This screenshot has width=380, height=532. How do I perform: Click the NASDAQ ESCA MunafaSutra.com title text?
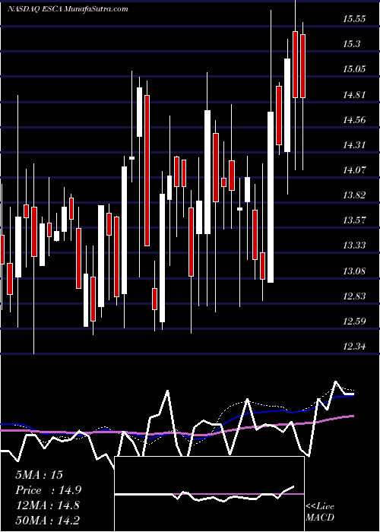pyautogui.click(x=68, y=9)
